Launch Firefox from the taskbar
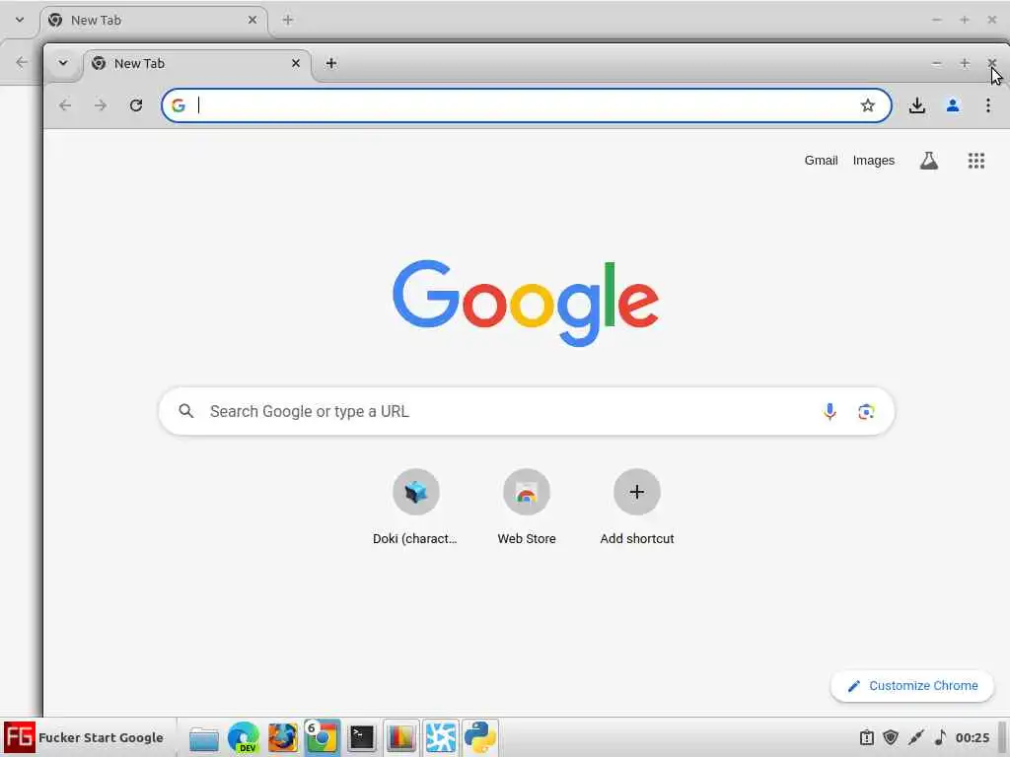1010x757 pixels. [x=283, y=737]
